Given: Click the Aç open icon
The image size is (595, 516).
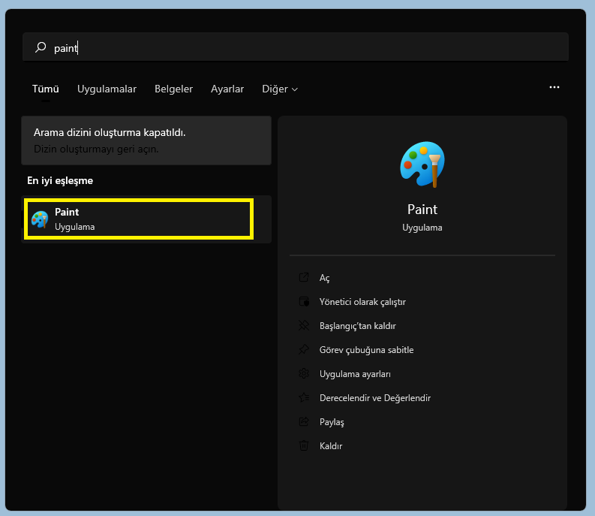Looking at the screenshot, I should pyautogui.click(x=304, y=277).
